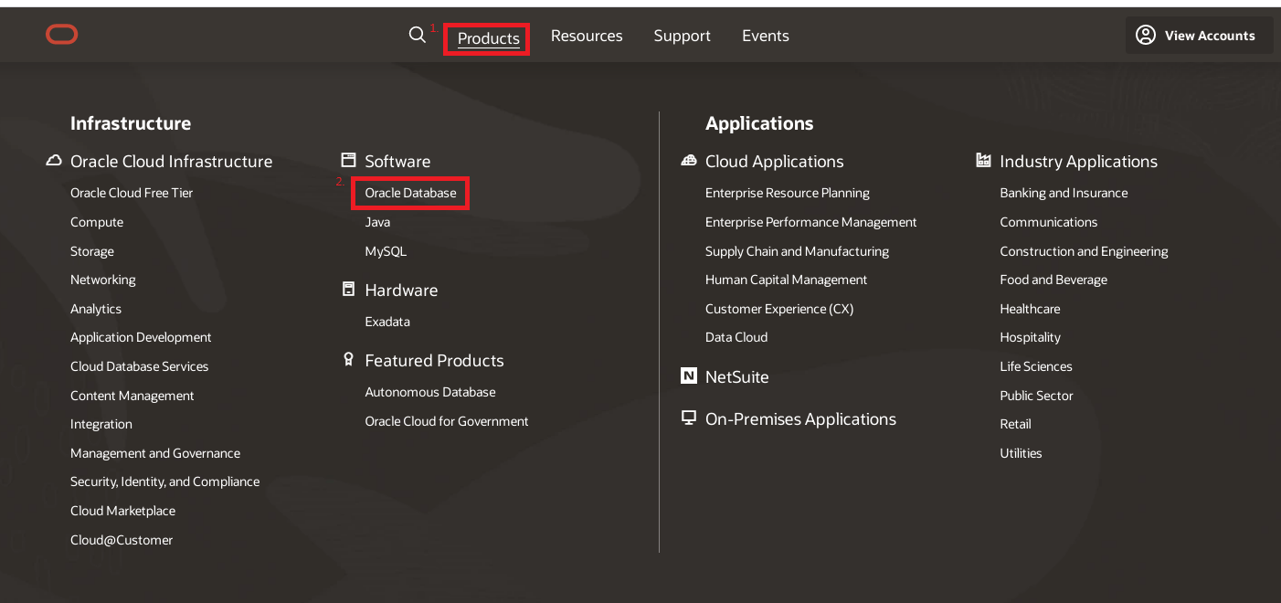This screenshot has height=603, width=1281.
Task: Open the Cloud@Customer link
Action: coord(122,540)
